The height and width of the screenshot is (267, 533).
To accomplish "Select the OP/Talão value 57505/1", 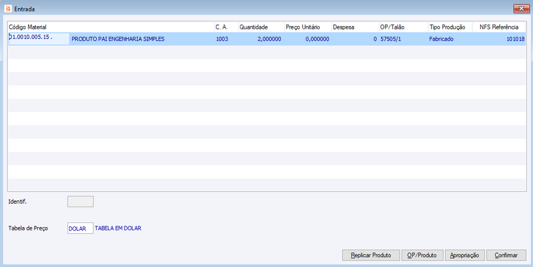I will point(390,39).
